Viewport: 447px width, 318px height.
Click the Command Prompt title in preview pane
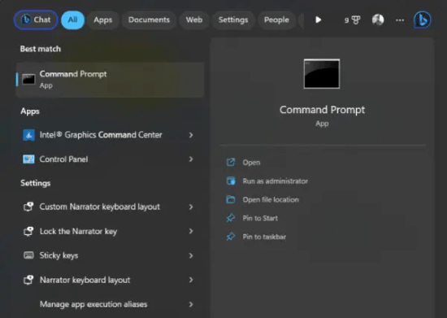(322, 110)
